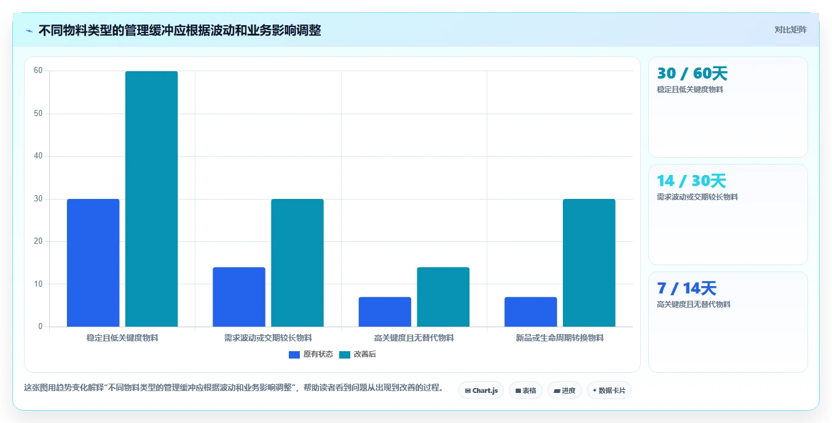Image resolution: width=832 pixels, height=423 pixels.
Task: Click the Chart.js tag chip
Action: pos(481,390)
